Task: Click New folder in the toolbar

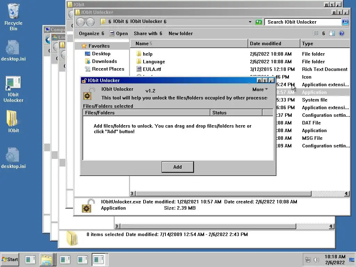Action: click(180, 34)
